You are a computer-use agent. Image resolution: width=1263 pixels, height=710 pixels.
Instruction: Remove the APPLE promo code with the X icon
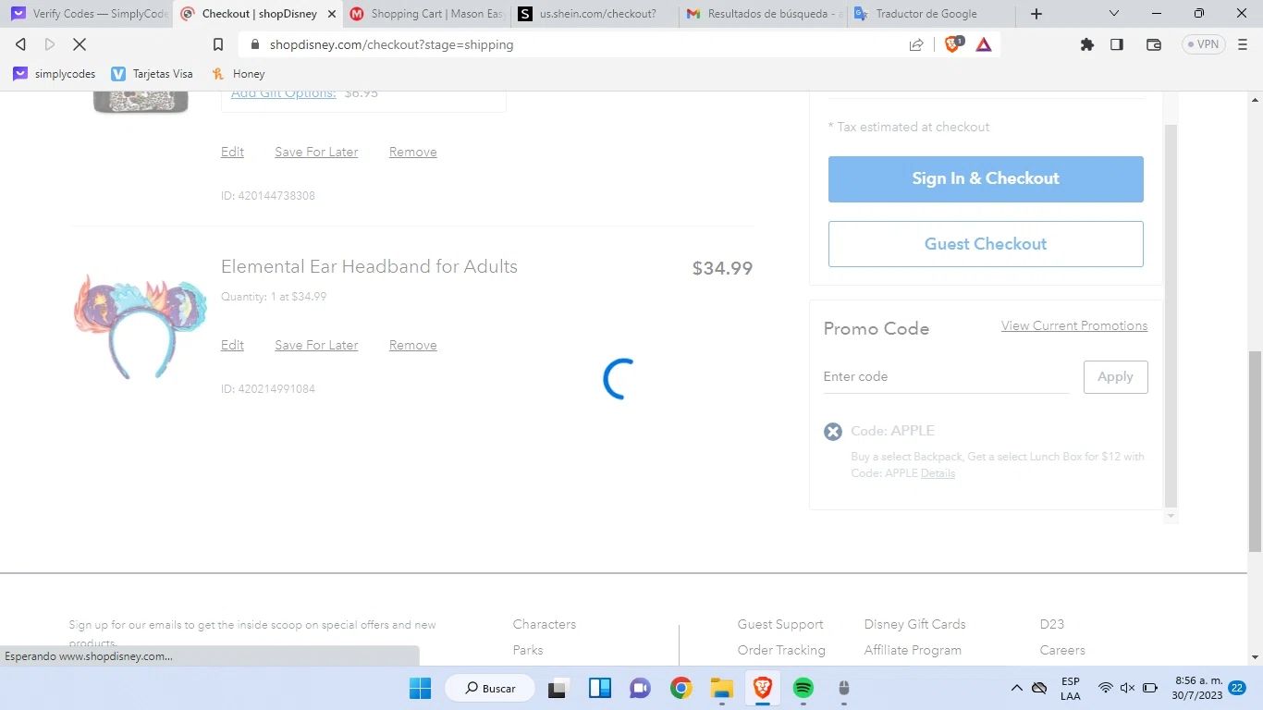pyautogui.click(x=833, y=432)
